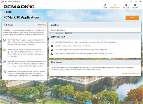Image resolution: width=143 pixels, height=104 pixels.
Task: Open the PCMark 10 Technical Guide link
Action: click(x=130, y=73)
